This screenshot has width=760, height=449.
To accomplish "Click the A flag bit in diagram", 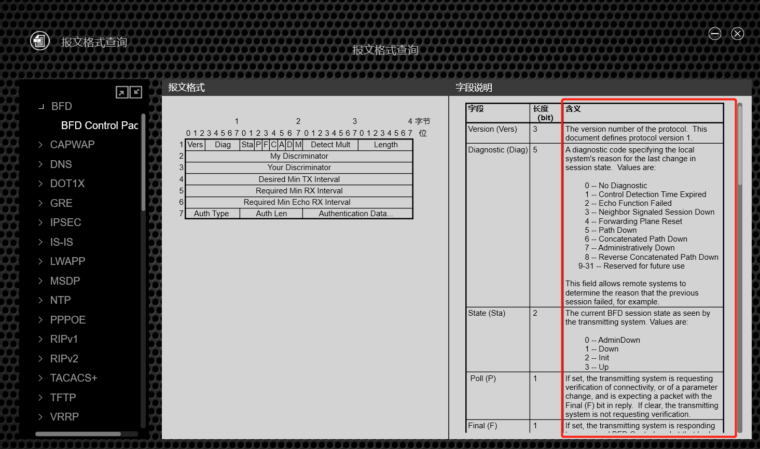I will pos(282,145).
